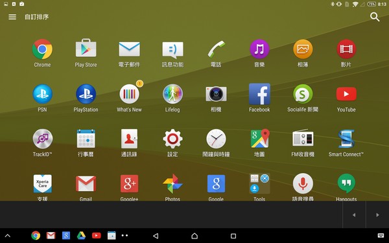Open the Chrome app in the app grid

coord(42,49)
